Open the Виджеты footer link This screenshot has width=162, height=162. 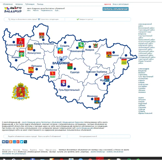[x=33, y=150]
